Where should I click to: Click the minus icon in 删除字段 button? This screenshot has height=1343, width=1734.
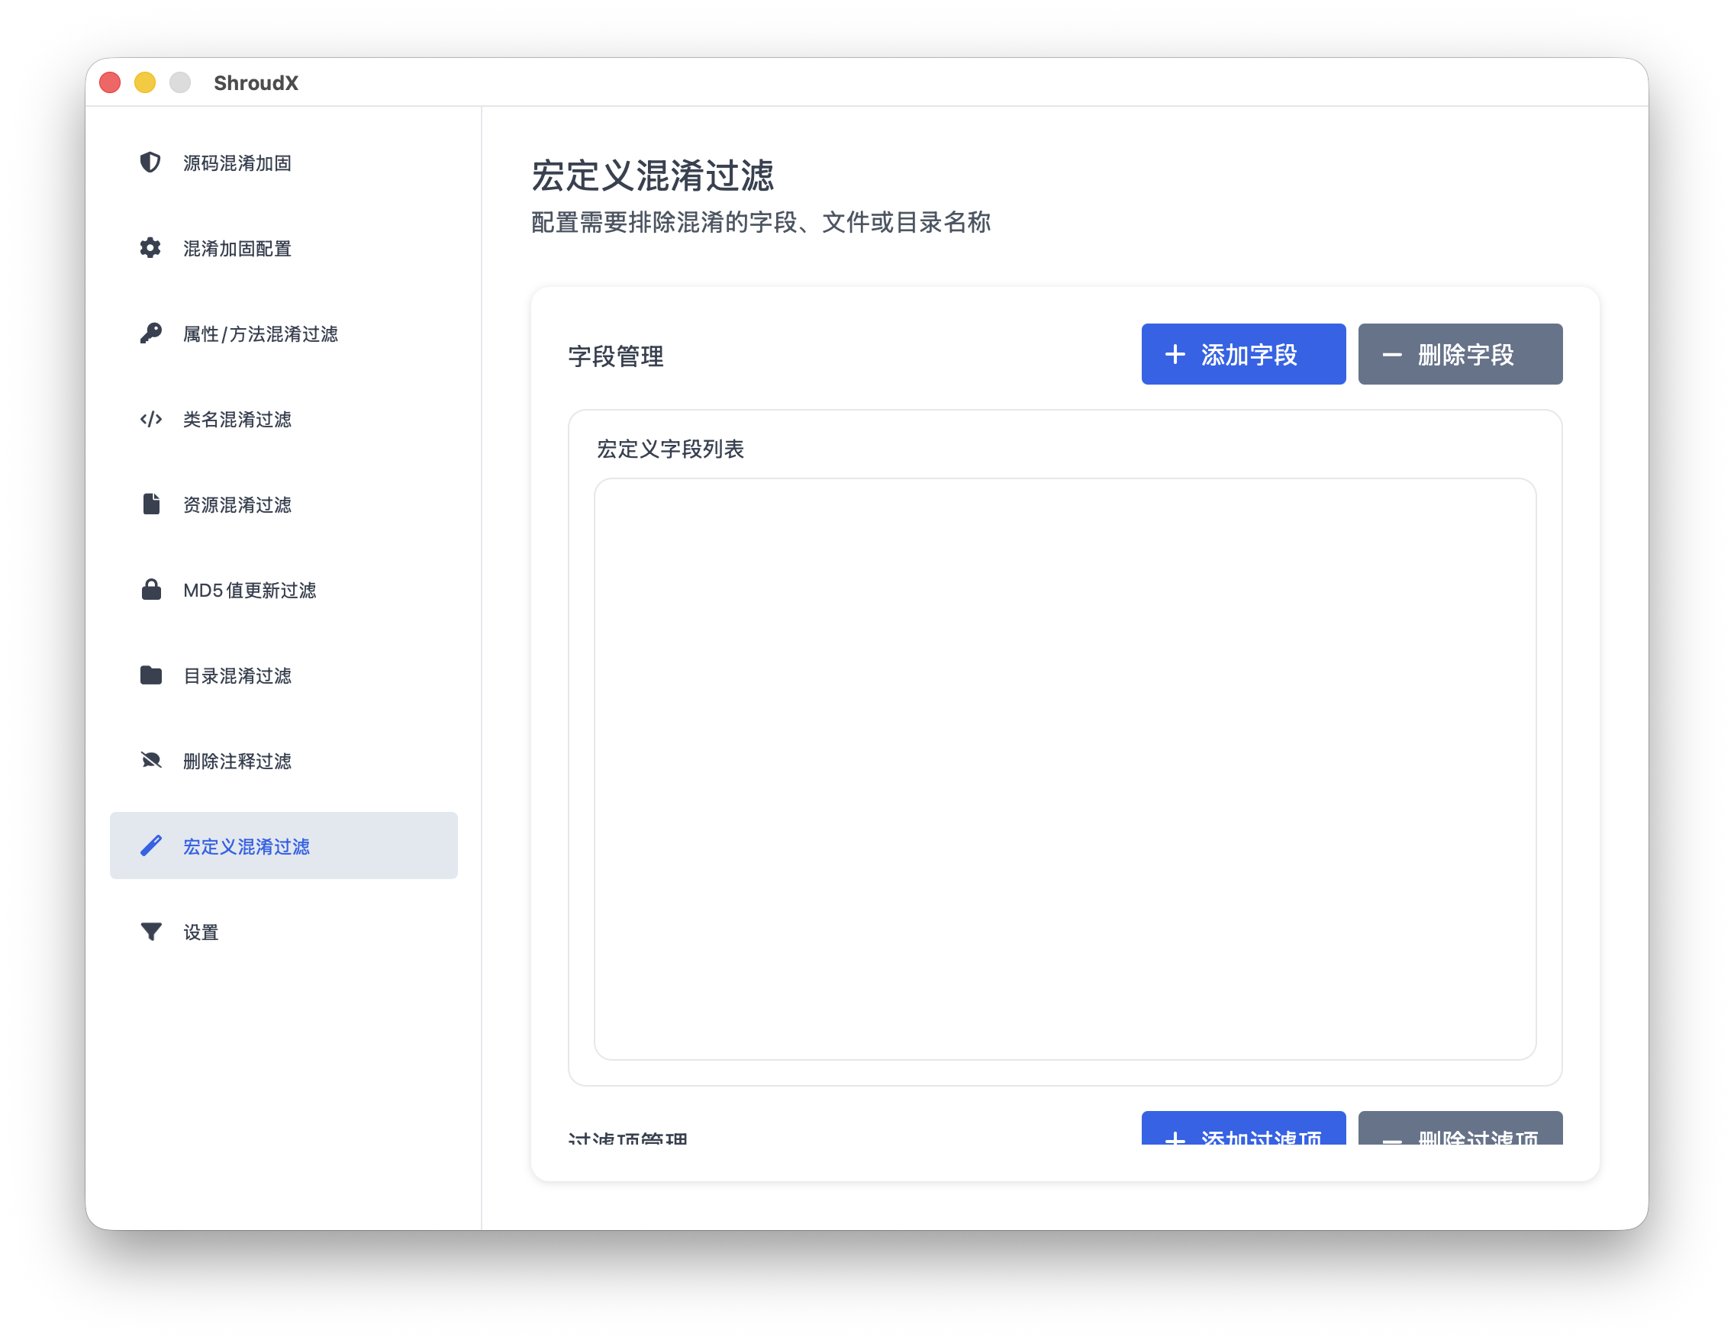click(x=1392, y=355)
